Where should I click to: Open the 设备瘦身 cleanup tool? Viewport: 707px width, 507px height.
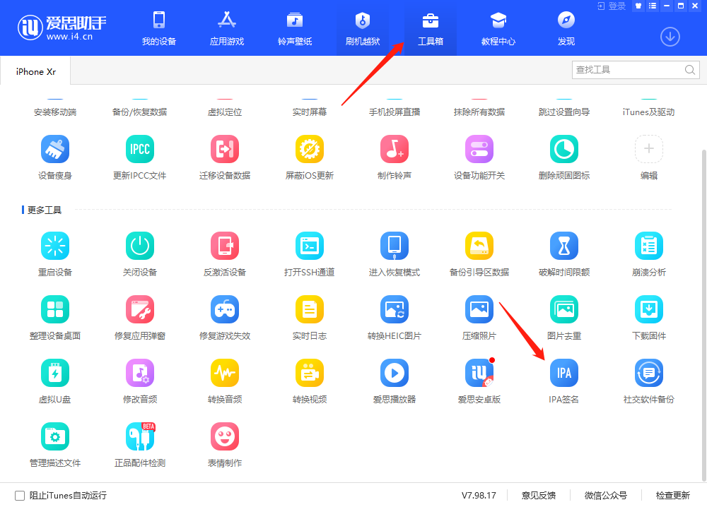tap(55, 149)
